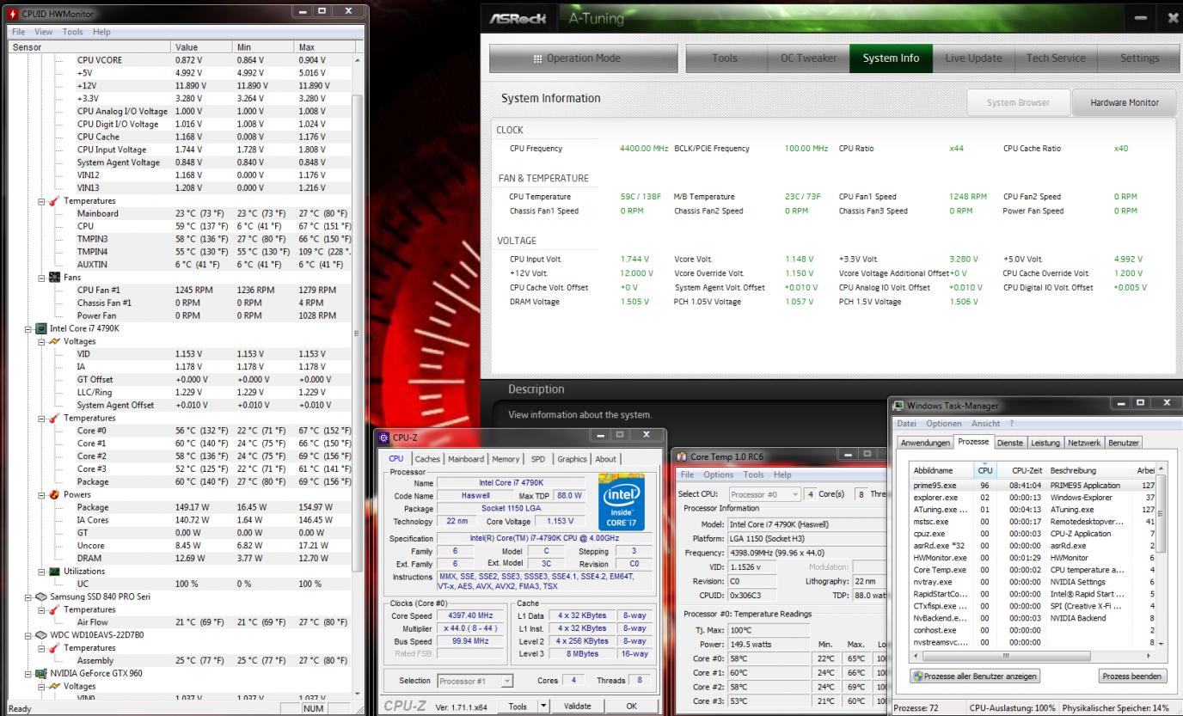The image size is (1183, 716).
Task: Click the Windows Task-Manager title icon
Action: 899,405
